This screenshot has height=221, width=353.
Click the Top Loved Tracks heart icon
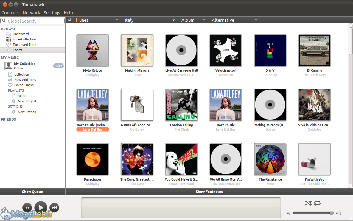coord(9,45)
